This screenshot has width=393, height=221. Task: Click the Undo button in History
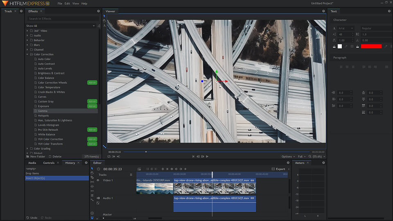tap(33, 218)
